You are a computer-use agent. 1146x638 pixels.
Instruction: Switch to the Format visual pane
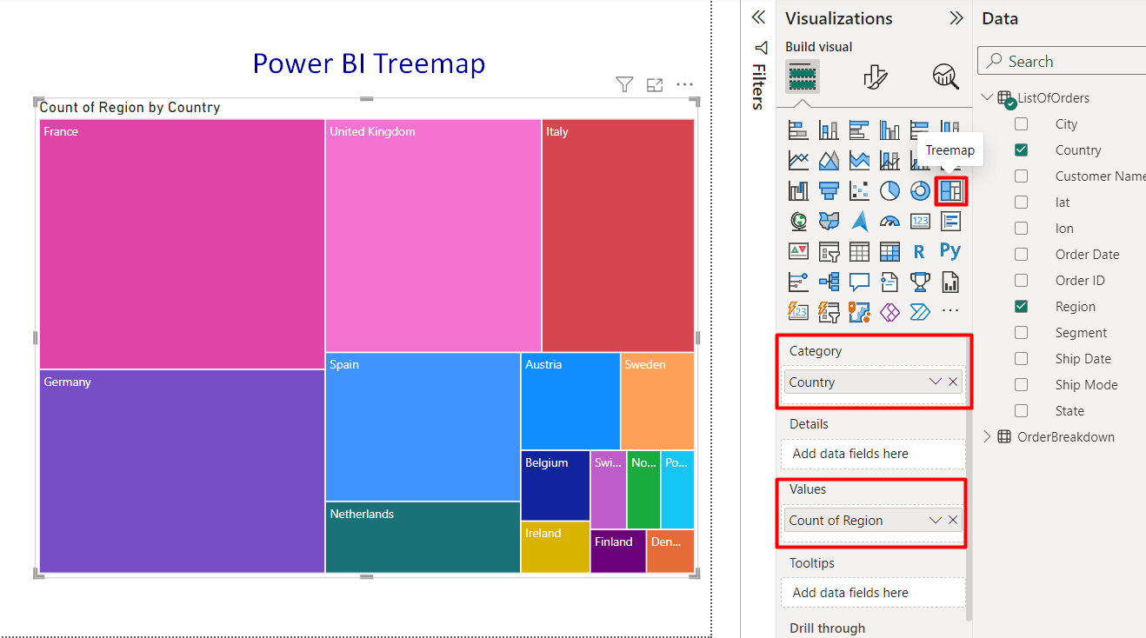(x=876, y=77)
